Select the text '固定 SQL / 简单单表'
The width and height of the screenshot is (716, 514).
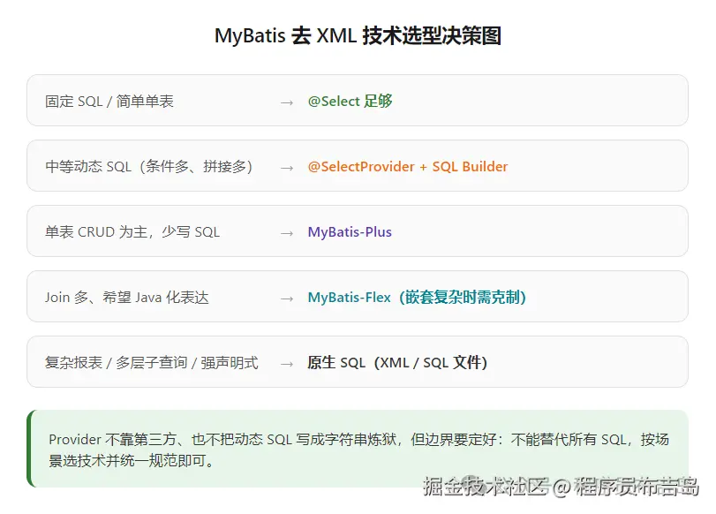tap(109, 101)
